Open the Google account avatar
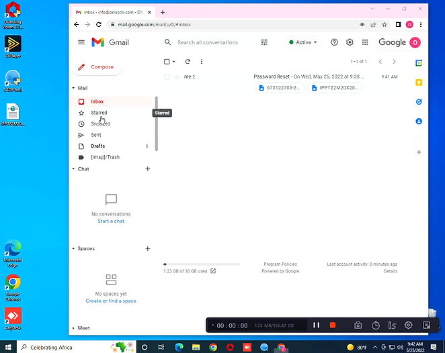Screen dimensions: 445x353 (x=415, y=42)
